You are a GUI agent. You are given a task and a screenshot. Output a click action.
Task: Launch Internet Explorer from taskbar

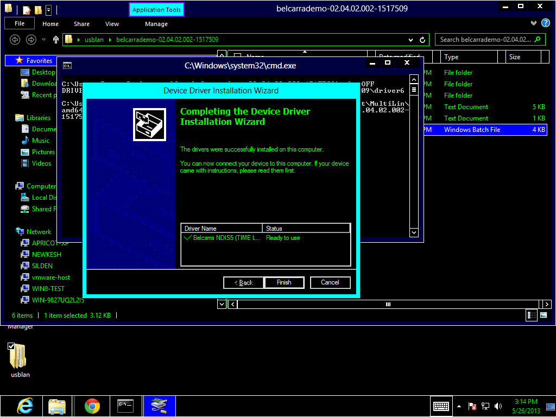point(25,406)
